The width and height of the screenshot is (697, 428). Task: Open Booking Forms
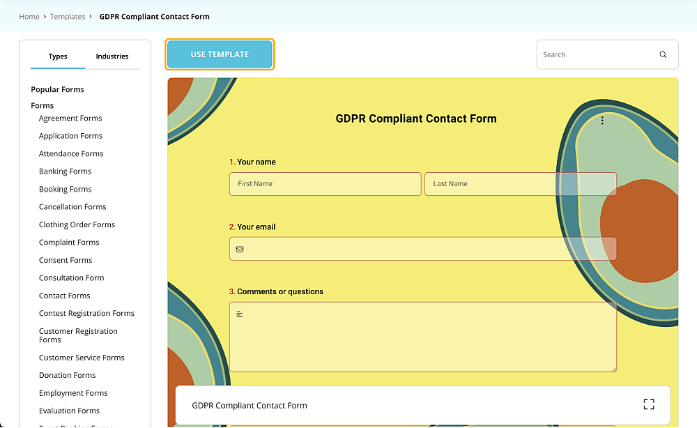(x=65, y=190)
